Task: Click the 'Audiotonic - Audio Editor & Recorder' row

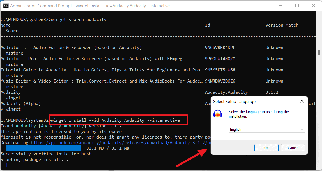Action: tap(71, 48)
